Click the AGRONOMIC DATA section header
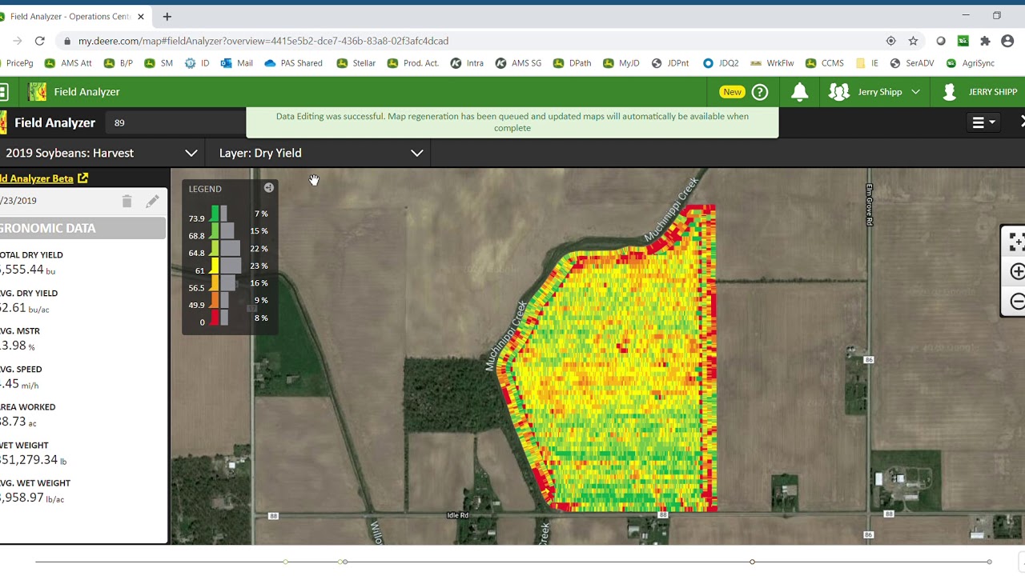 (x=82, y=228)
